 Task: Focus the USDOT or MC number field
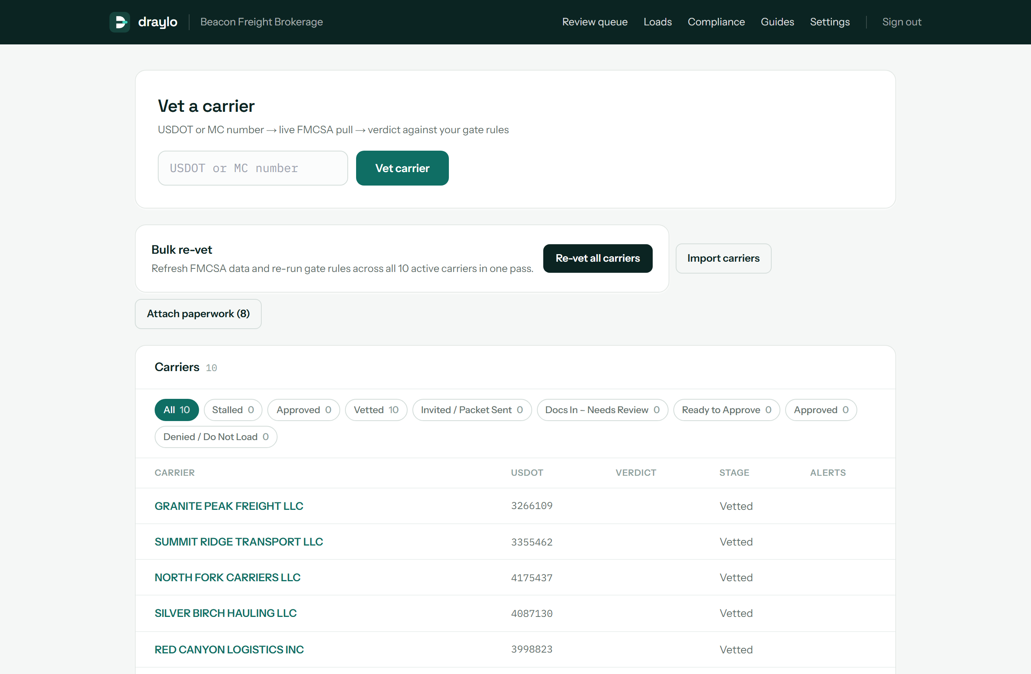tap(253, 168)
